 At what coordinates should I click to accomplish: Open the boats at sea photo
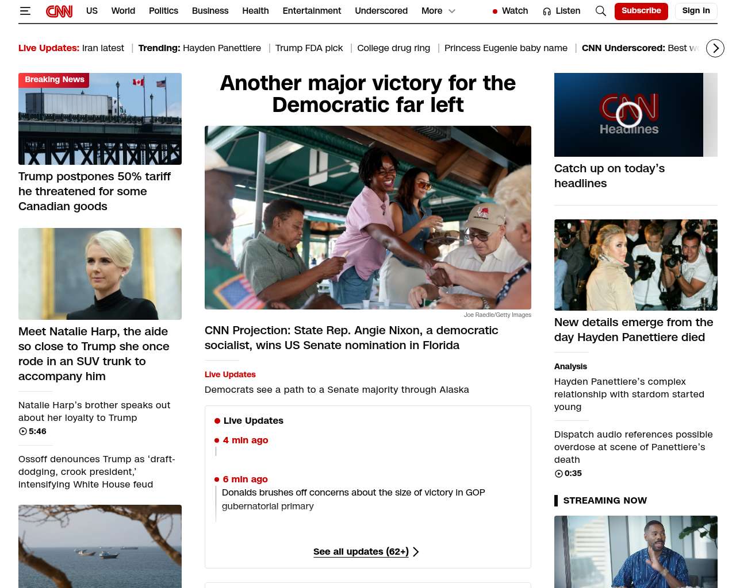pyautogui.click(x=100, y=546)
